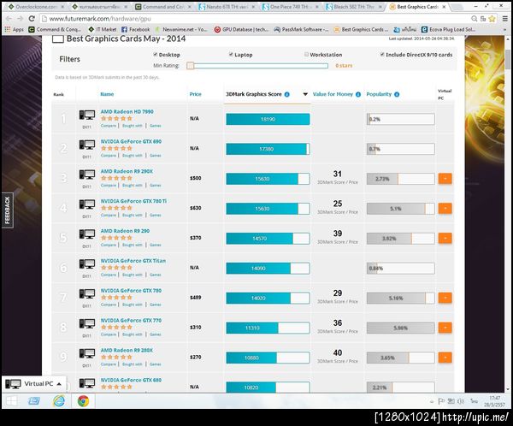Click the address bar URL field
Screen dimensions: 513x426
pos(255,19)
